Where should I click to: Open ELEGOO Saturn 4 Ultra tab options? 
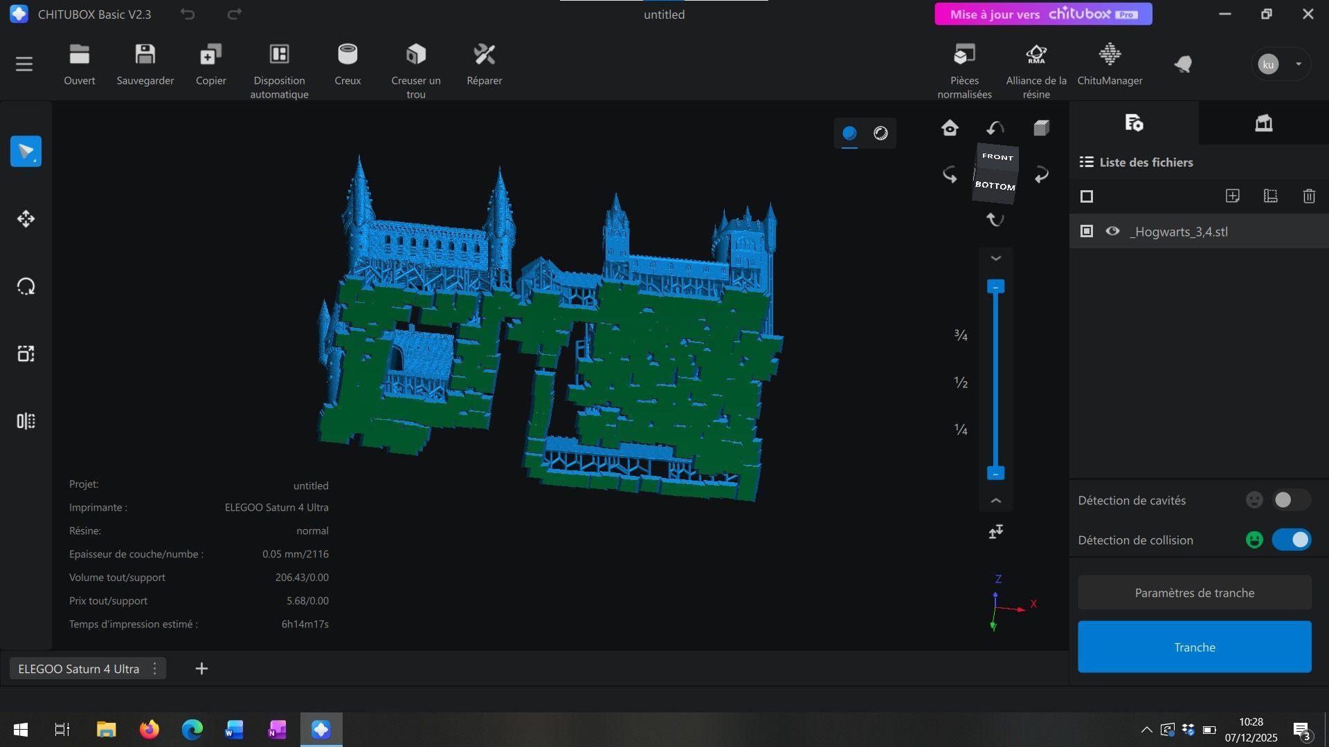point(155,669)
